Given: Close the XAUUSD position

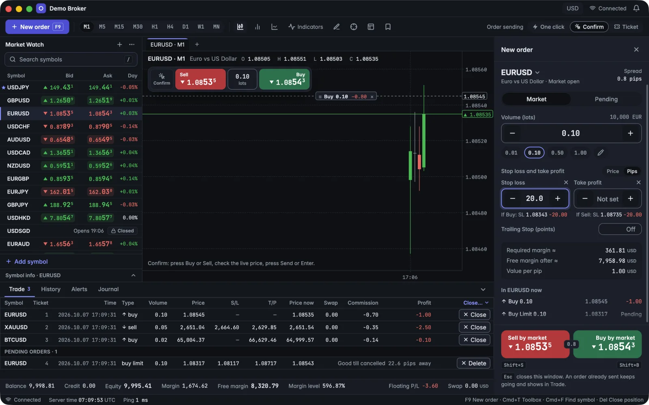Looking at the screenshot, I should (x=475, y=327).
